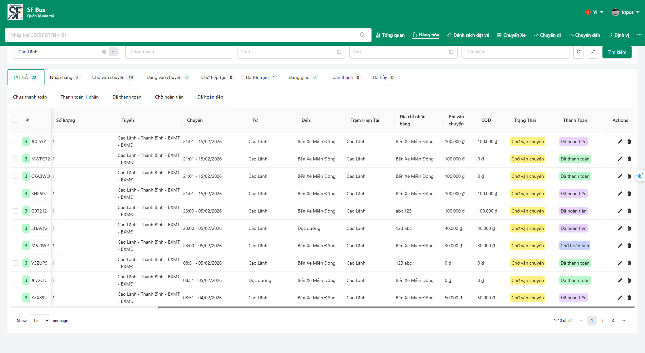Delete order XZX89U using the trash icon
This screenshot has height=353, width=645.
(x=629, y=298)
